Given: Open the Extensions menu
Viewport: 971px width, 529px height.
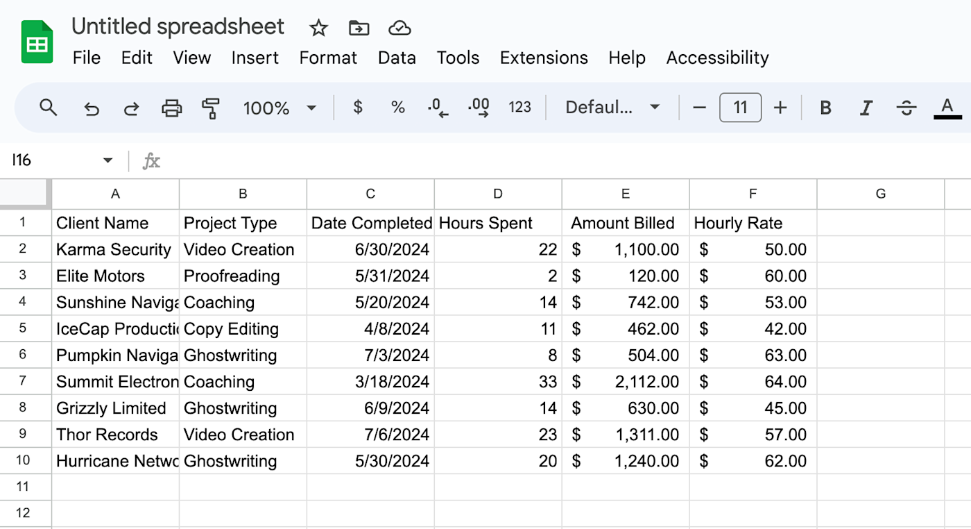Looking at the screenshot, I should click(x=544, y=58).
